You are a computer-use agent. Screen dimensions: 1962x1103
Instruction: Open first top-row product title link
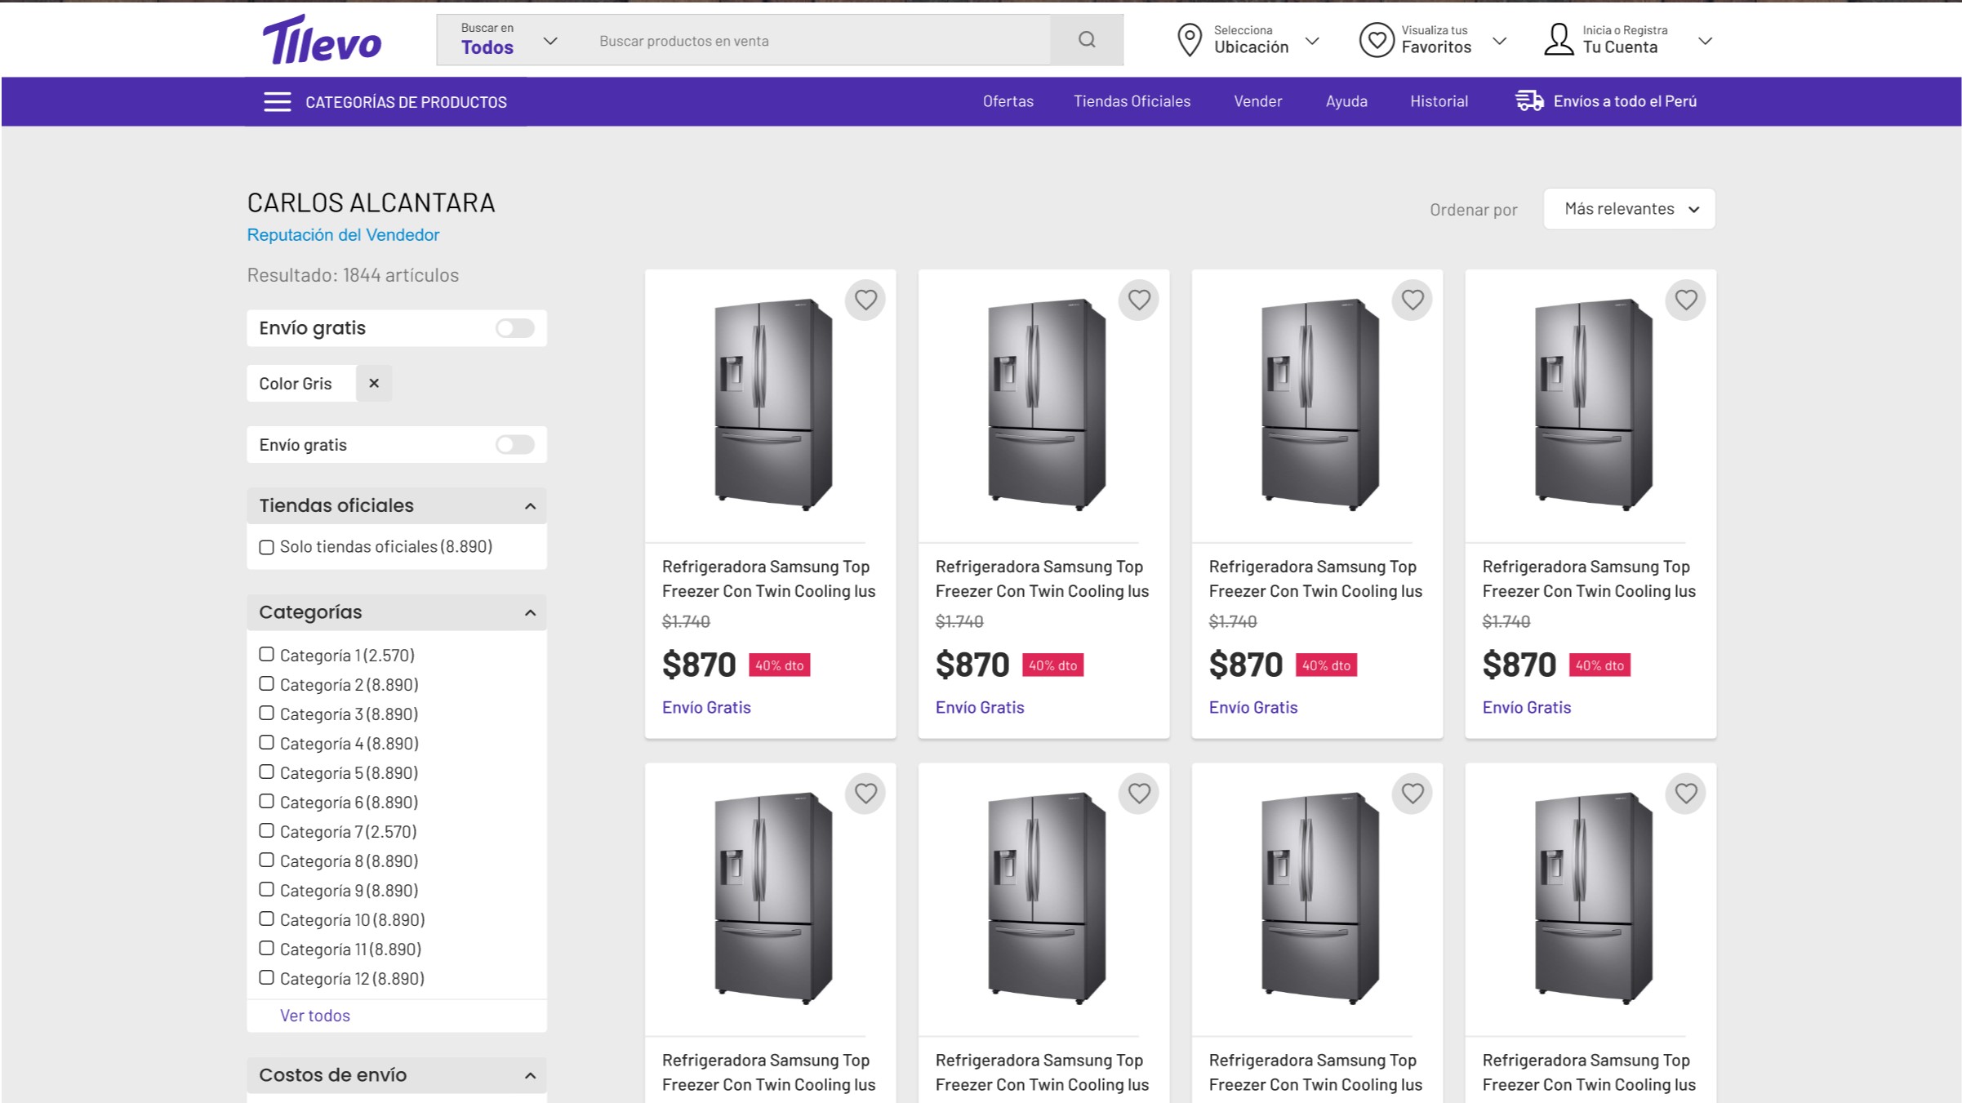[x=768, y=579]
